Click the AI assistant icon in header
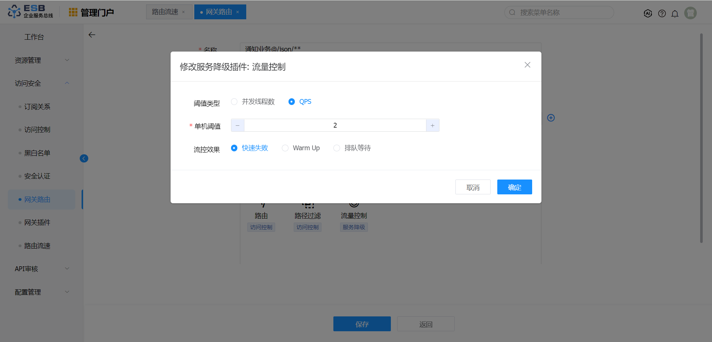This screenshot has width=712, height=342. 648,13
